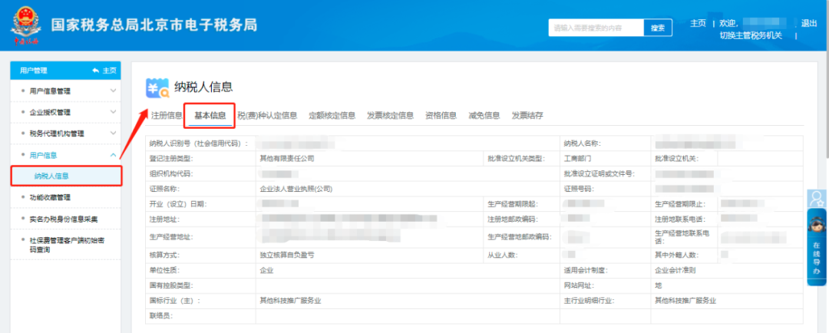Click the 主页 return arrow in sidebar header

tap(104, 70)
